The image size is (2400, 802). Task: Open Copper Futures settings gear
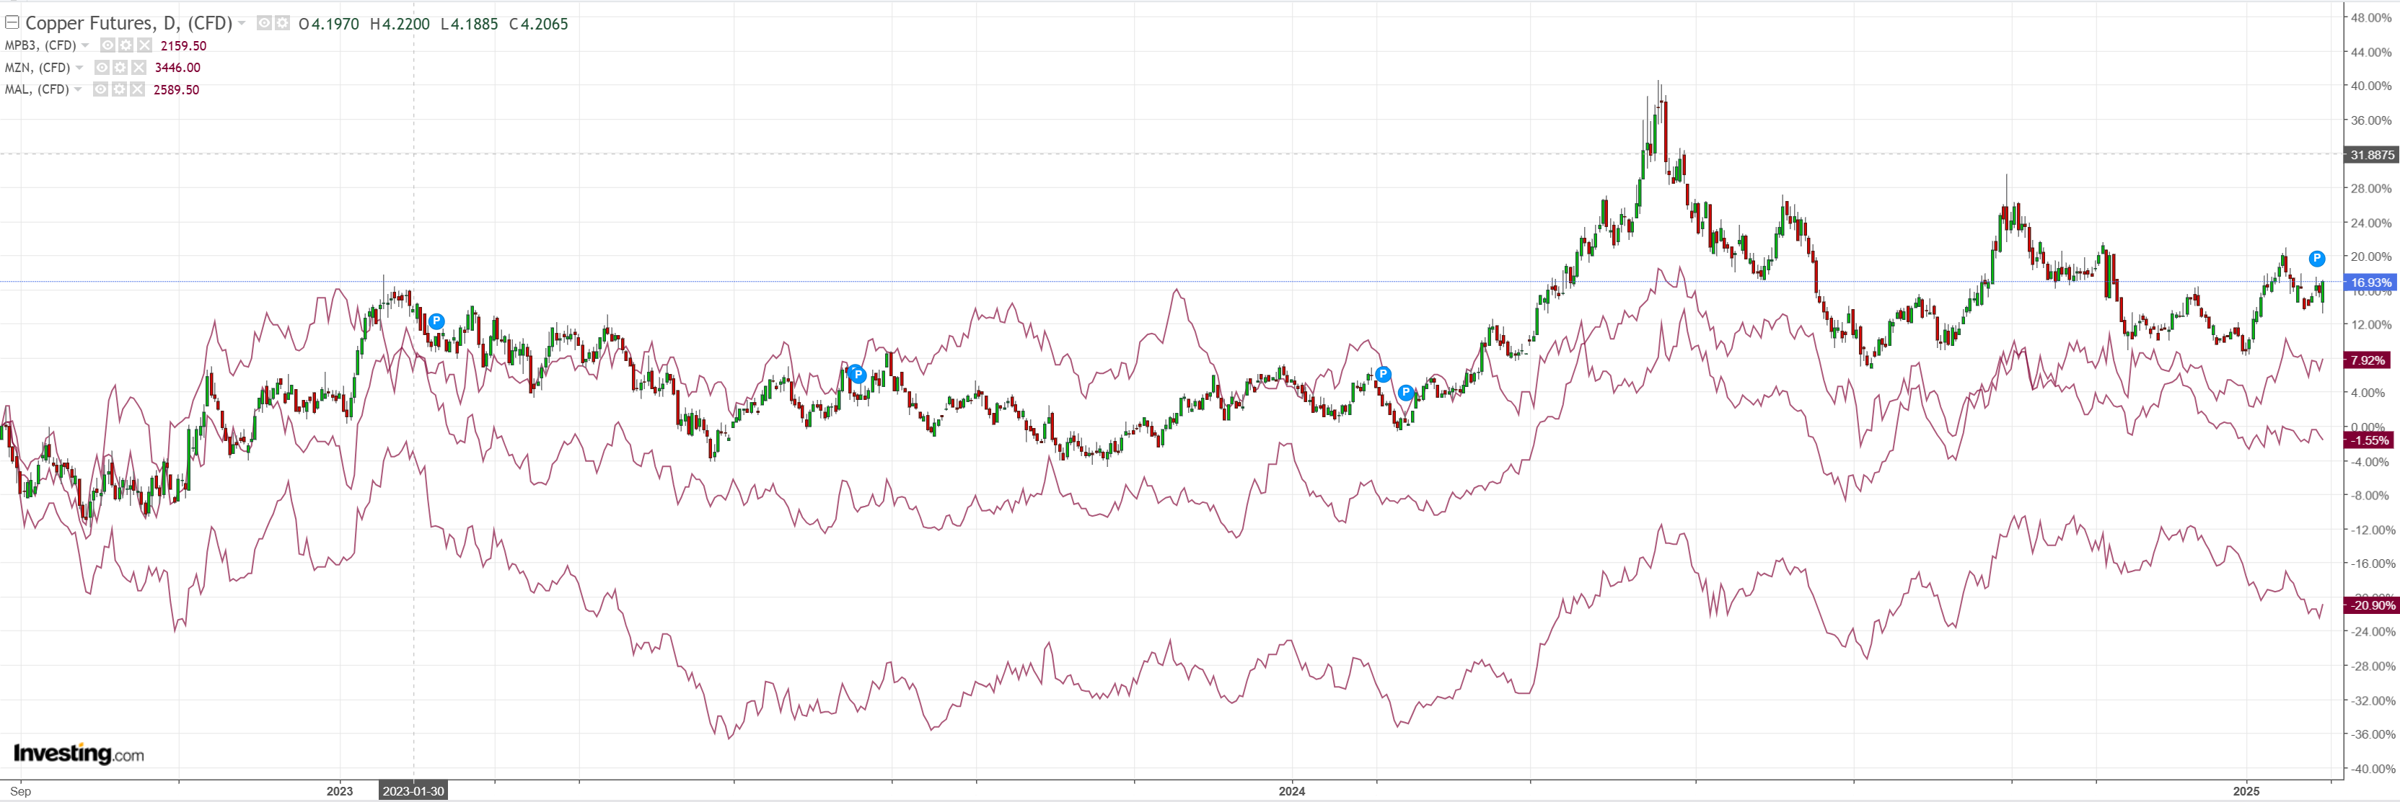point(282,22)
